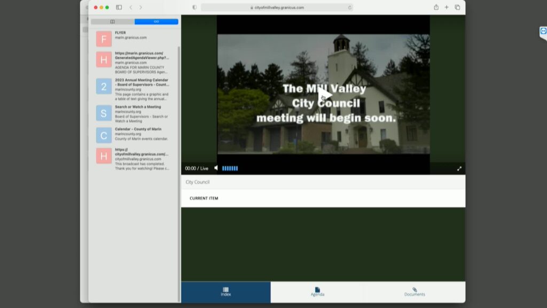Open a new tab with plus icon

(x=447, y=7)
